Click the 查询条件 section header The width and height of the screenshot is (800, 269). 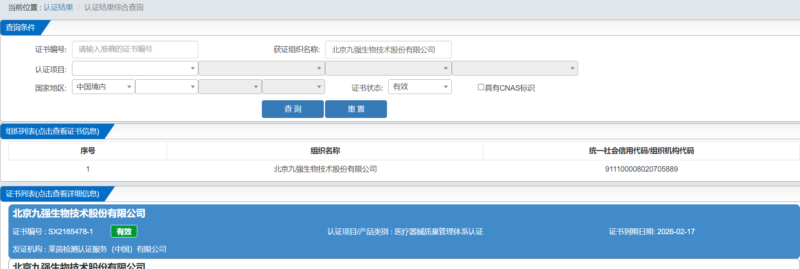point(21,28)
